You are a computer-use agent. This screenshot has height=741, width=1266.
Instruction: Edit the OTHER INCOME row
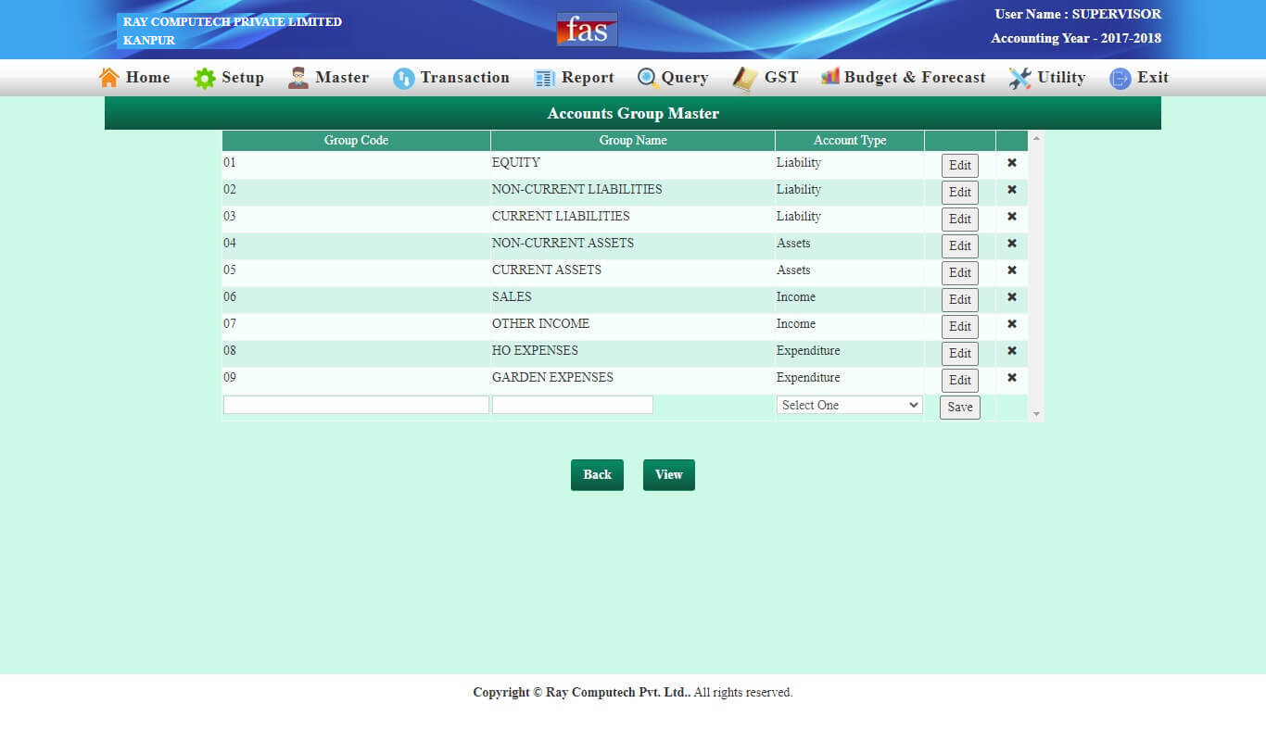click(960, 327)
